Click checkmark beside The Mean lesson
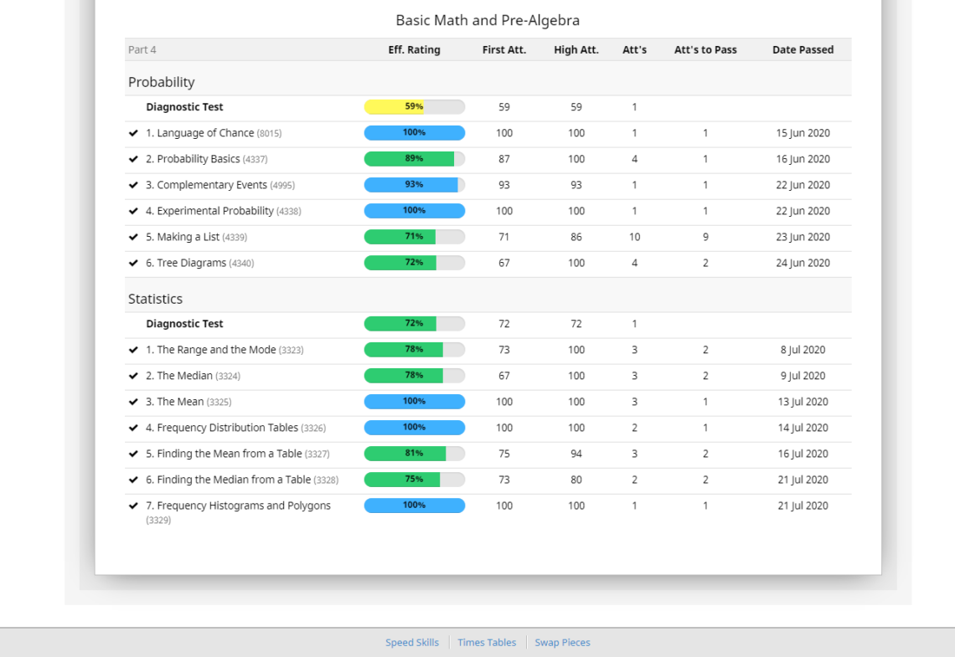 [133, 402]
